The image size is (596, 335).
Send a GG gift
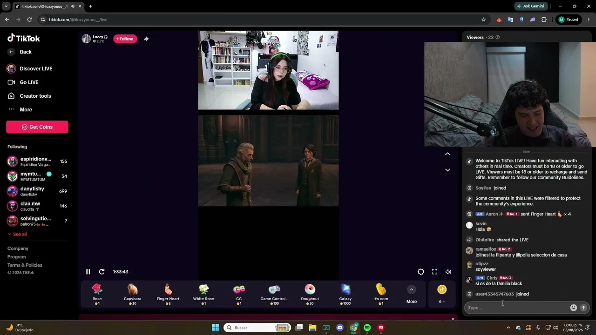coord(239,294)
